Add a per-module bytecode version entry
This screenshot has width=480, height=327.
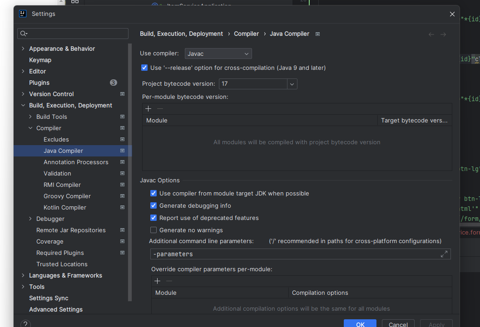[x=148, y=108]
